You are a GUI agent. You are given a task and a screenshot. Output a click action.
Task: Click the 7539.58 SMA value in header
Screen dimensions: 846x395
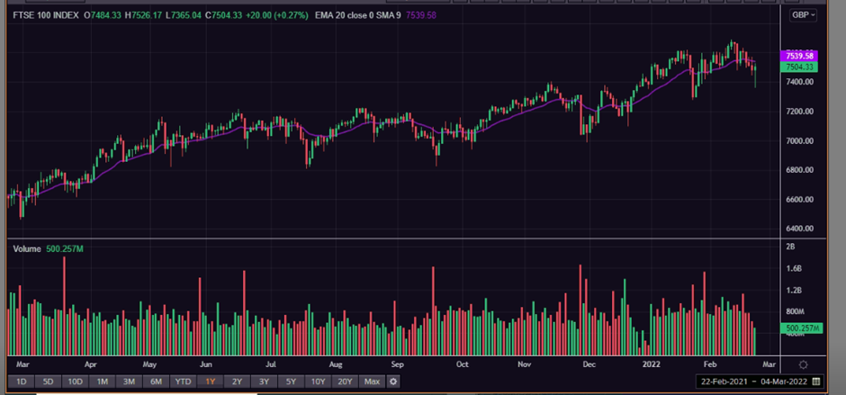pyautogui.click(x=419, y=15)
